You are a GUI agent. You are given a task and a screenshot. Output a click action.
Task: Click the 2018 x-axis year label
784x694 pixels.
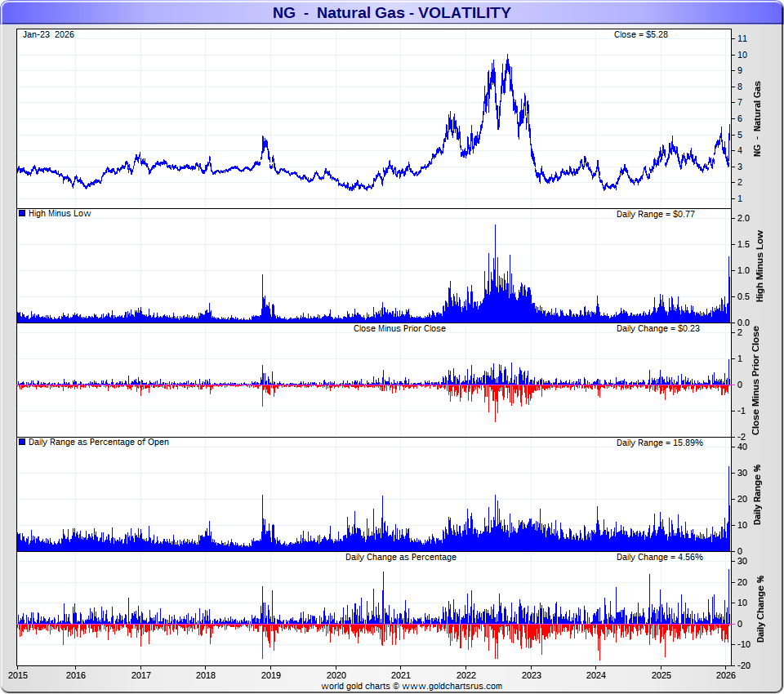206,675
